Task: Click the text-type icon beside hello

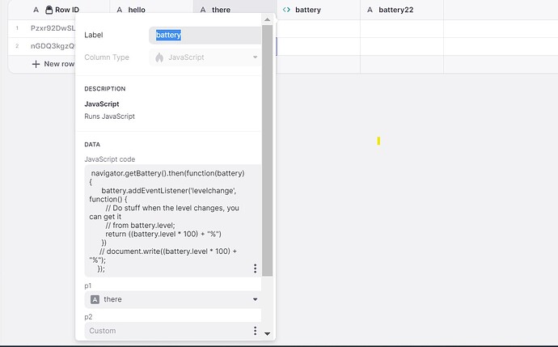Action: (120, 10)
